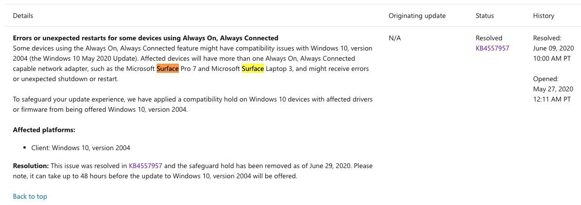Click the yellow highlighted Surface word

(x=252, y=68)
